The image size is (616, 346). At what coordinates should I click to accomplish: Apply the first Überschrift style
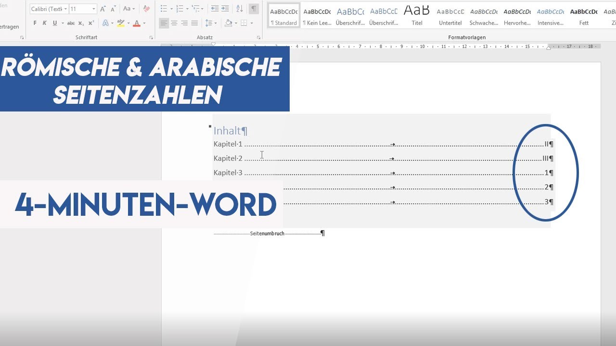(x=350, y=16)
